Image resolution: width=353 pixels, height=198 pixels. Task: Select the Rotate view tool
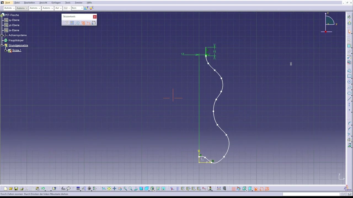point(120,189)
